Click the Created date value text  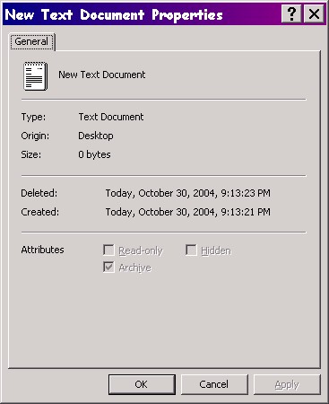188,212
